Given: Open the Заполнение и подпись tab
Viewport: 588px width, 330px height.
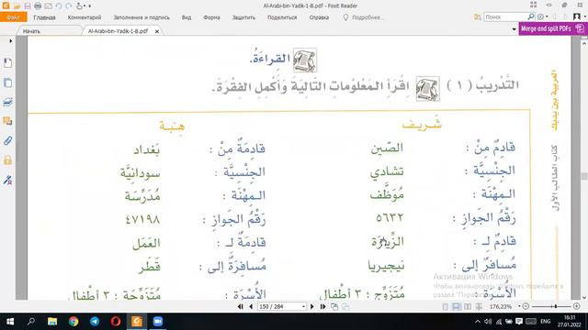Looking at the screenshot, I should click(x=141, y=17).
